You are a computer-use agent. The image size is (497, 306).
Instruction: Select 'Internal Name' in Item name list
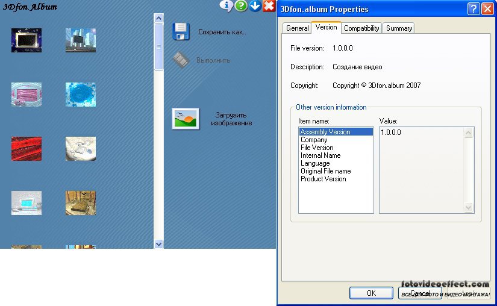point(336,155)
